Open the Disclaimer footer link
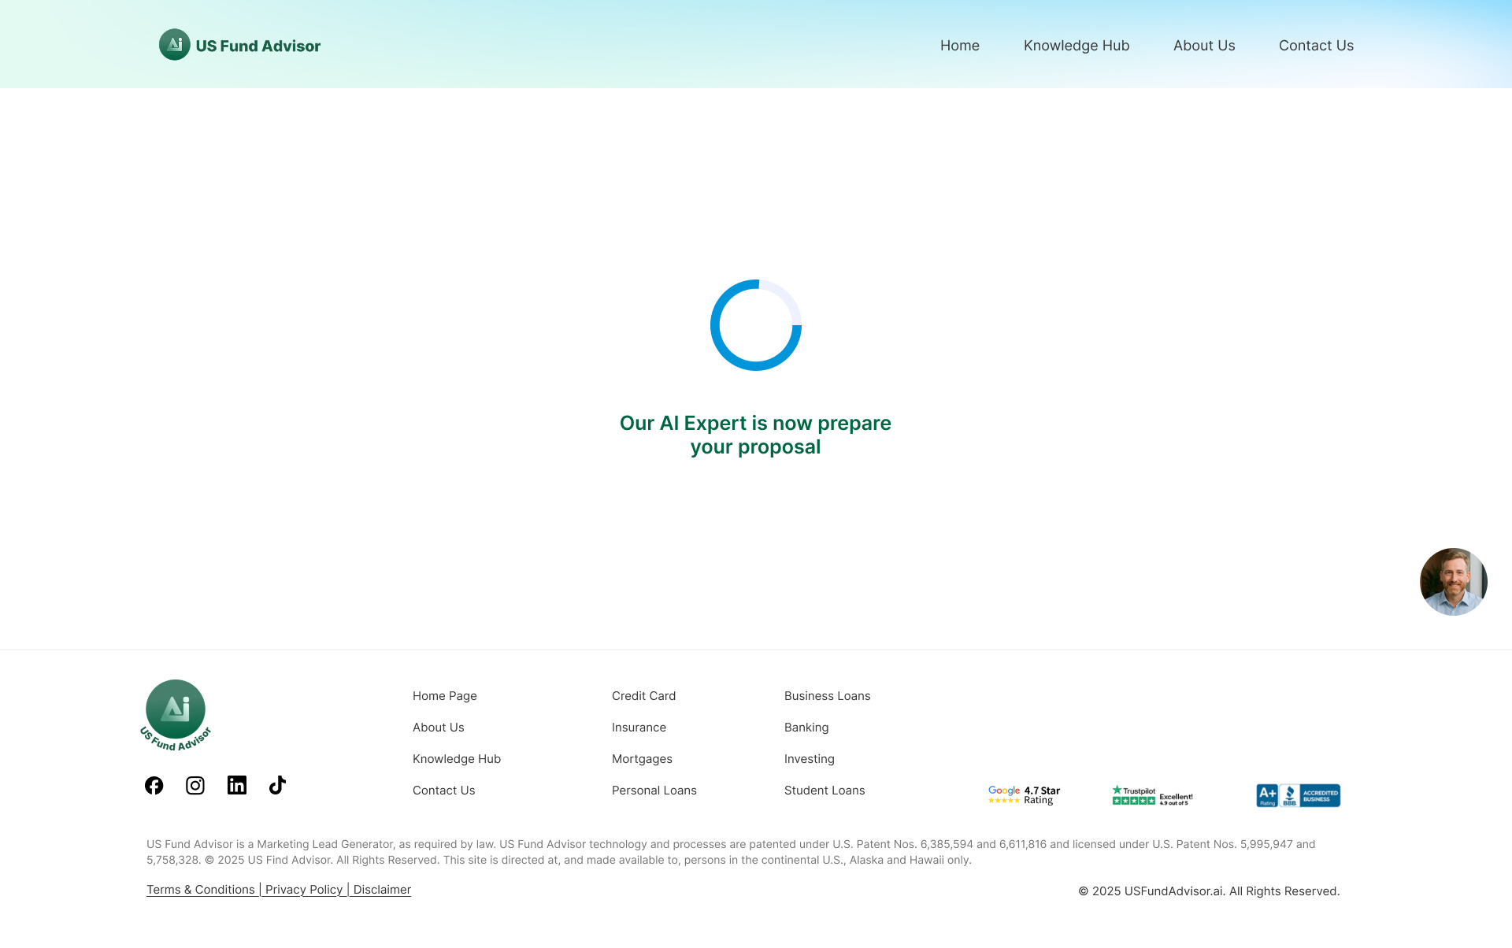 pyautogui.click(x=382, y=890)
